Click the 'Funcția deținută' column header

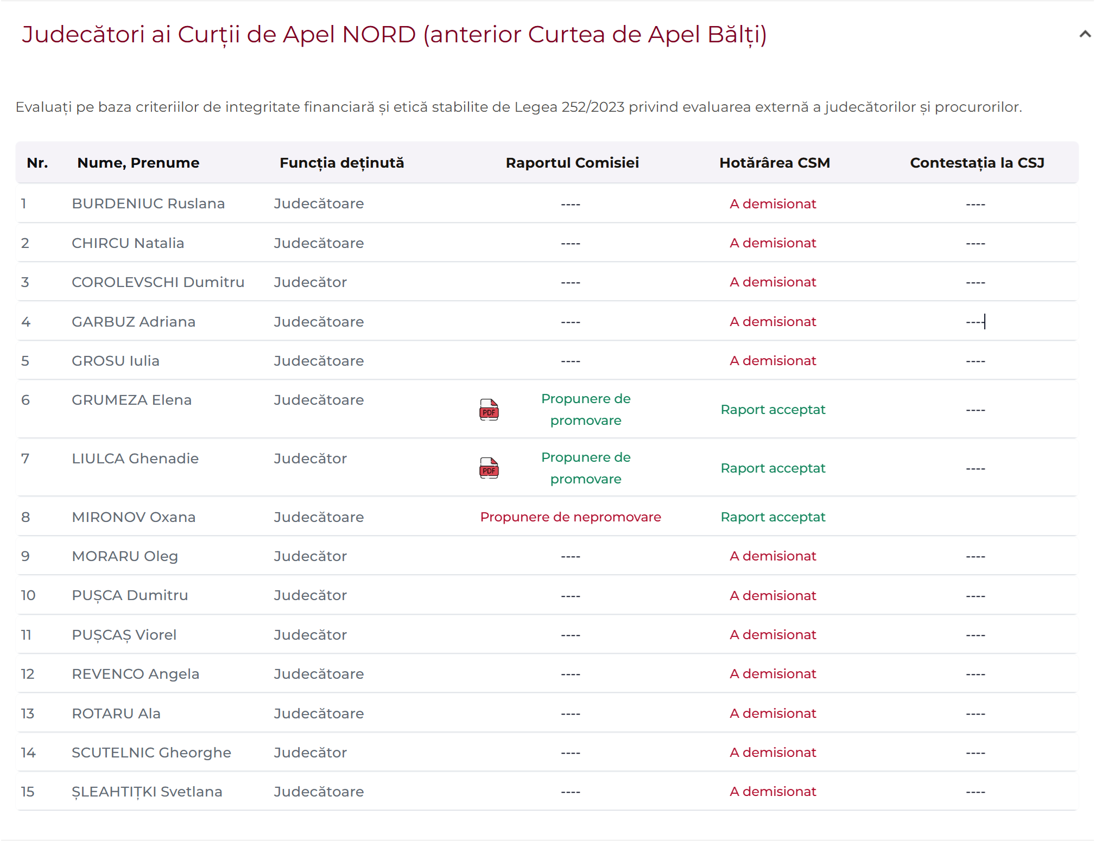[341, 163]
